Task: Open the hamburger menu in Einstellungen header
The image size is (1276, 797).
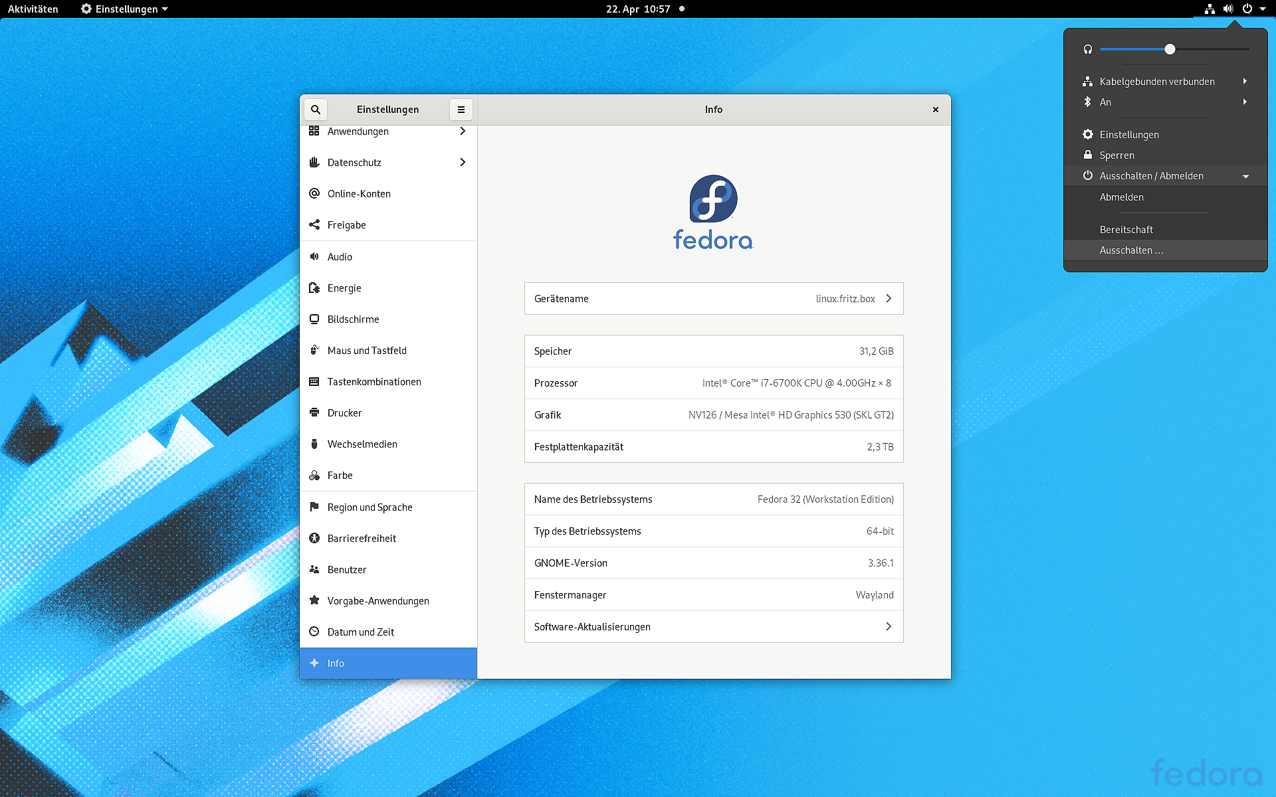Action: (x=461, y=110)
